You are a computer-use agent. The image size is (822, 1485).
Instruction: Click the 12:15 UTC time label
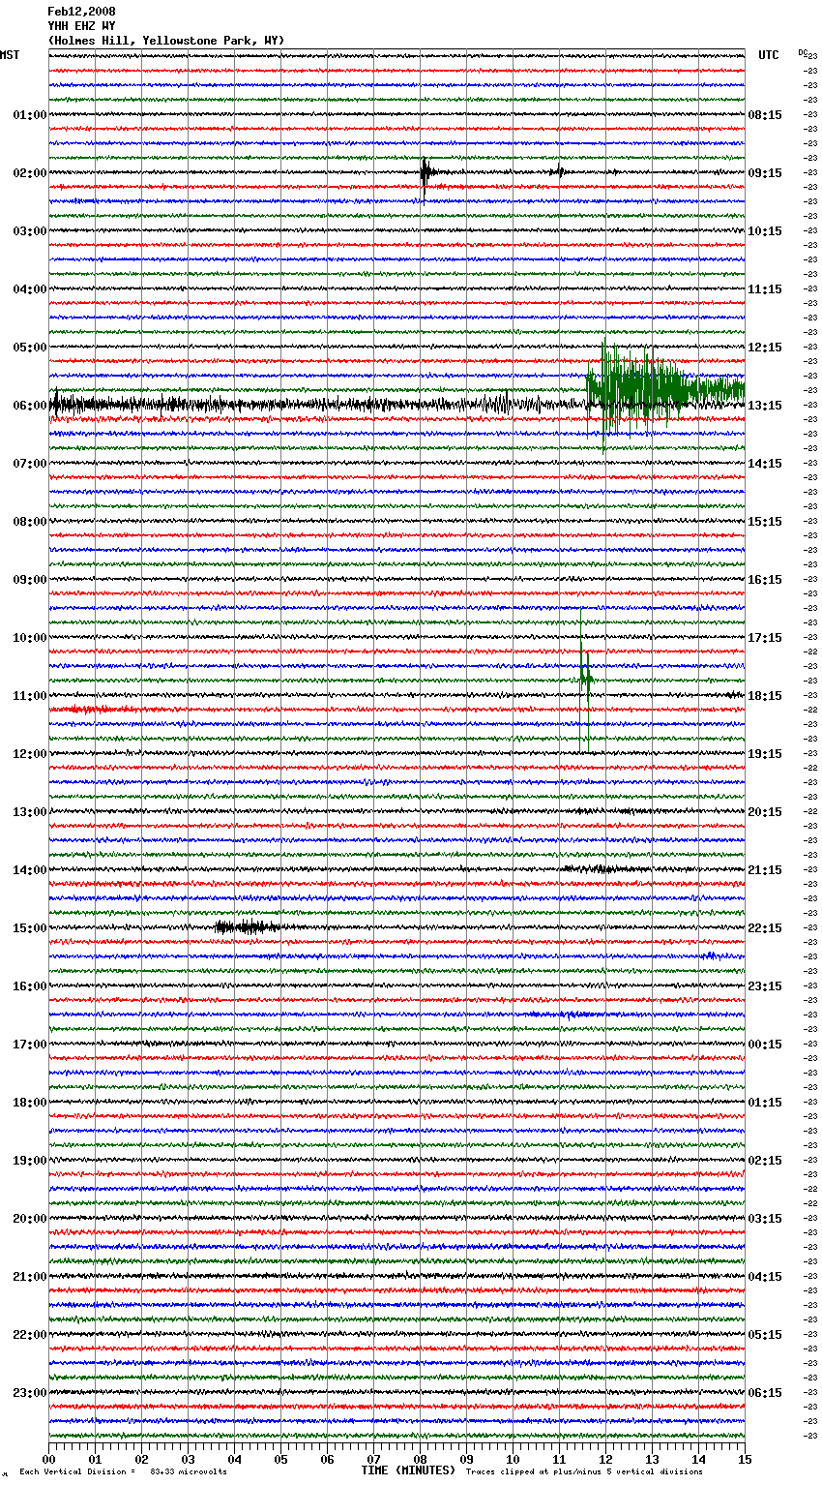(x=765, y=348)
